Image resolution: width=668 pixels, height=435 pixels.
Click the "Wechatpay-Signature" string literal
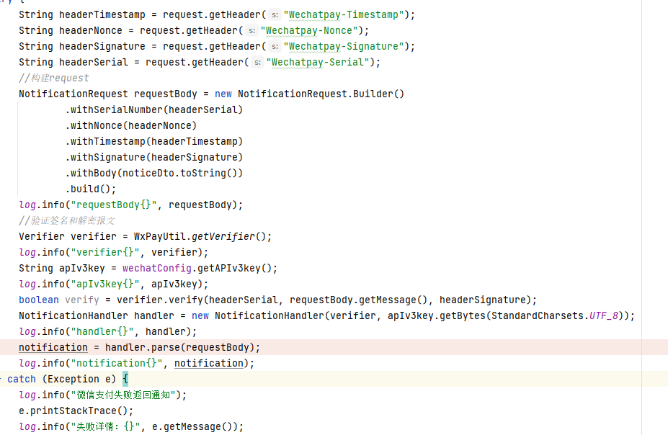344,46
